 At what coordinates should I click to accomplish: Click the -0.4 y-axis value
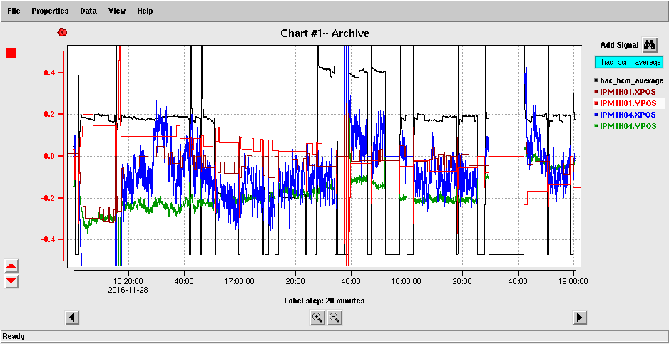point(49,239)
